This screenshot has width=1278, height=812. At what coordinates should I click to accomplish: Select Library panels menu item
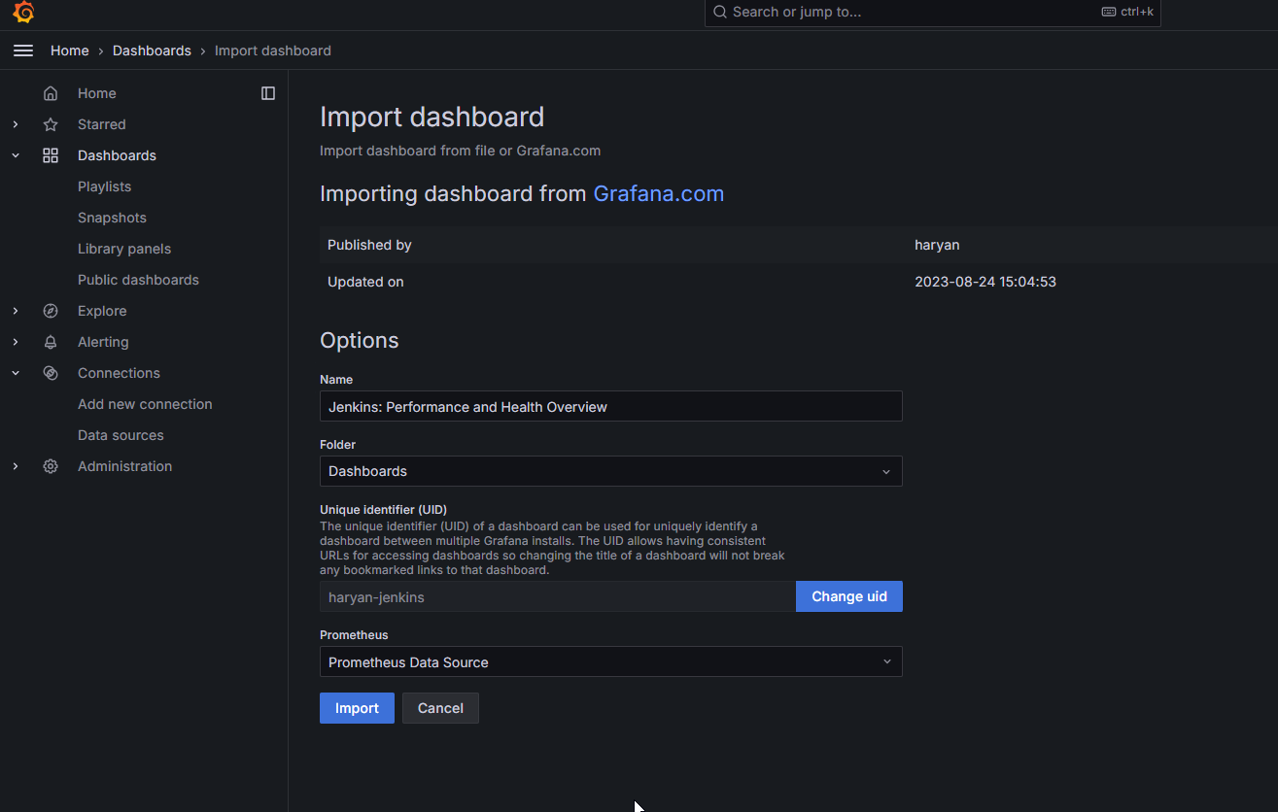click(x=124, y=249)
